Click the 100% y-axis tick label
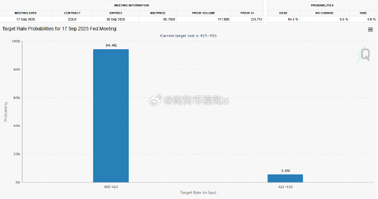The image size is (378, 199). (16, 42)
